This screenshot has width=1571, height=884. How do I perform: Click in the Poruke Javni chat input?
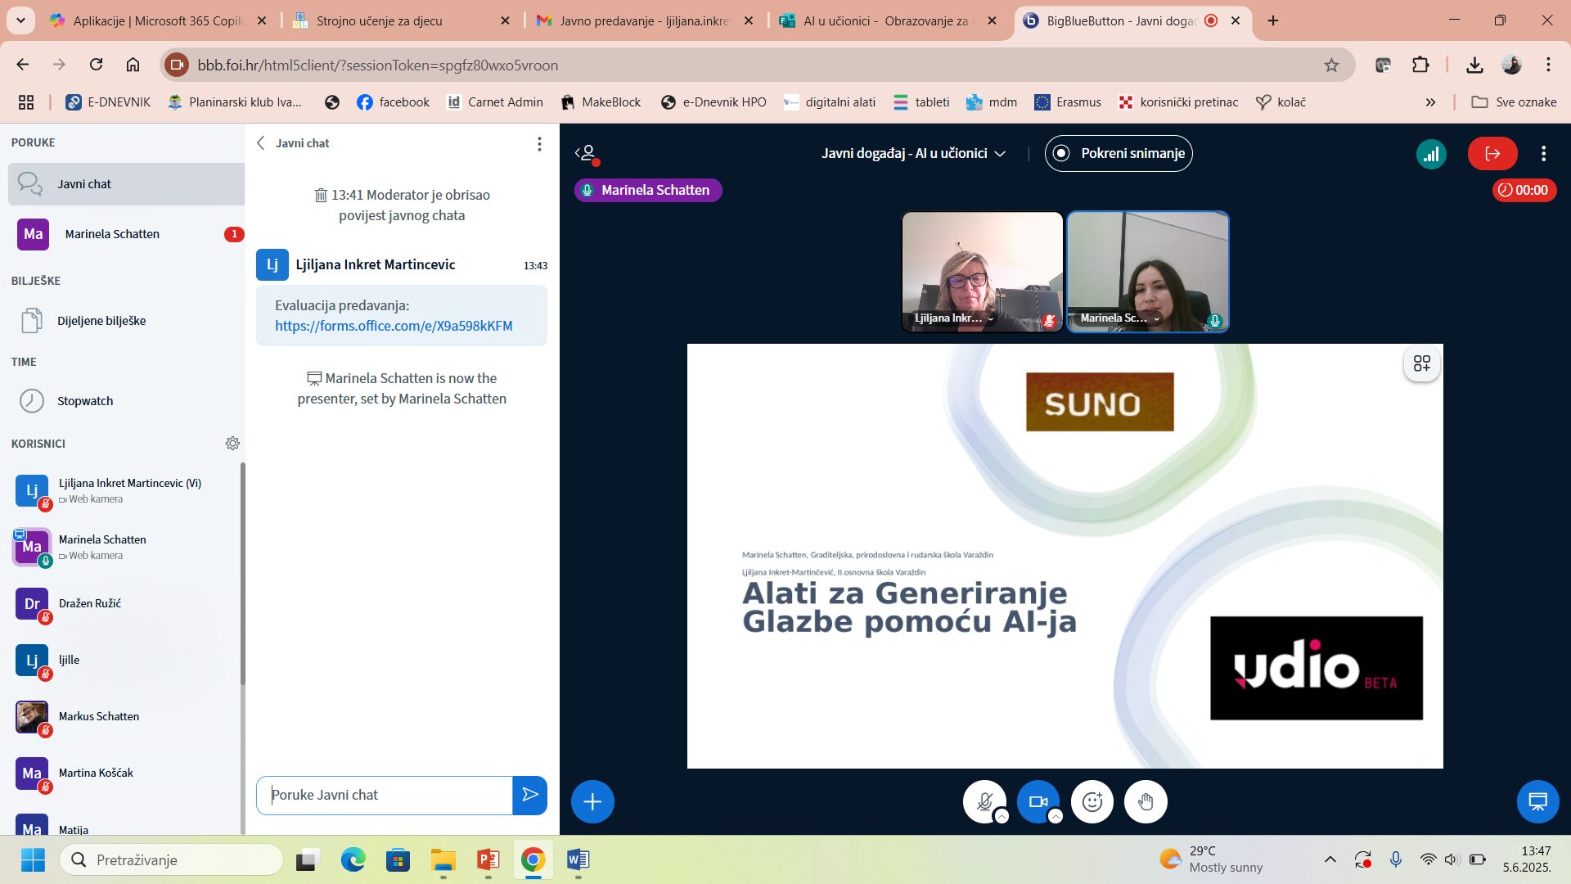coord(385,795)
